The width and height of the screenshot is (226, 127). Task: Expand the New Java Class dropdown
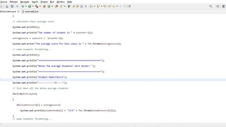(x=52, y=6)
